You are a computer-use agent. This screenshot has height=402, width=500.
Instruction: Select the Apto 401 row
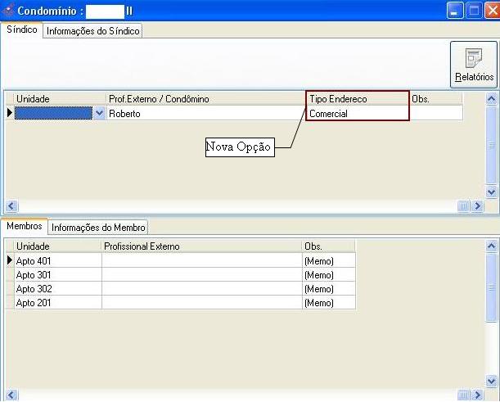[57, 260]
